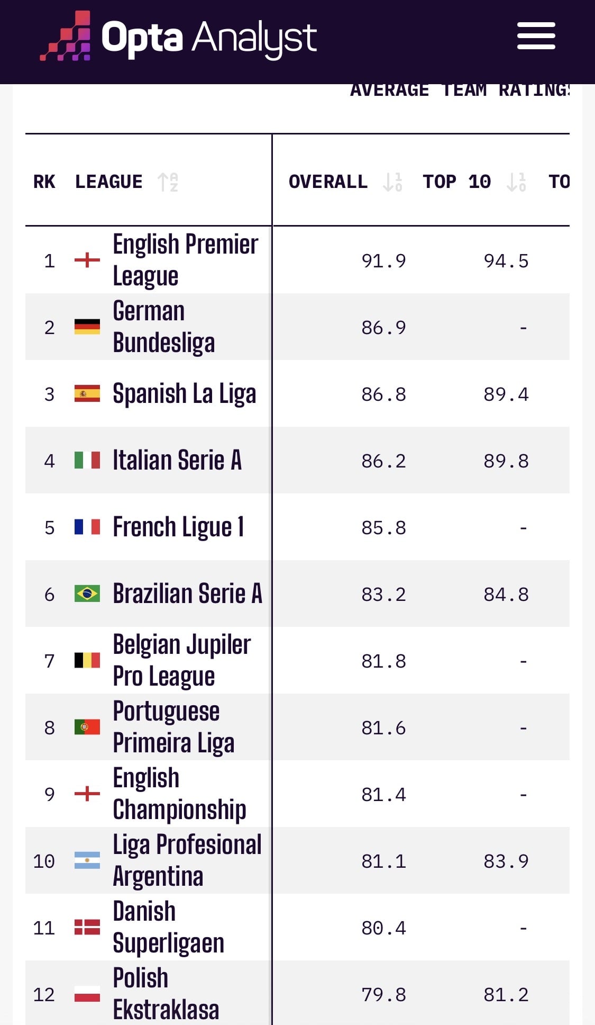Select the Polish Ekstraklasa row
595x1025 pixels.
click(297, 993)
